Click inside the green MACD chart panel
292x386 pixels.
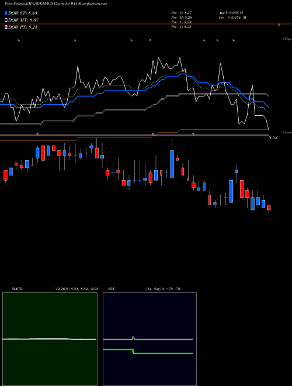(50, 339)
